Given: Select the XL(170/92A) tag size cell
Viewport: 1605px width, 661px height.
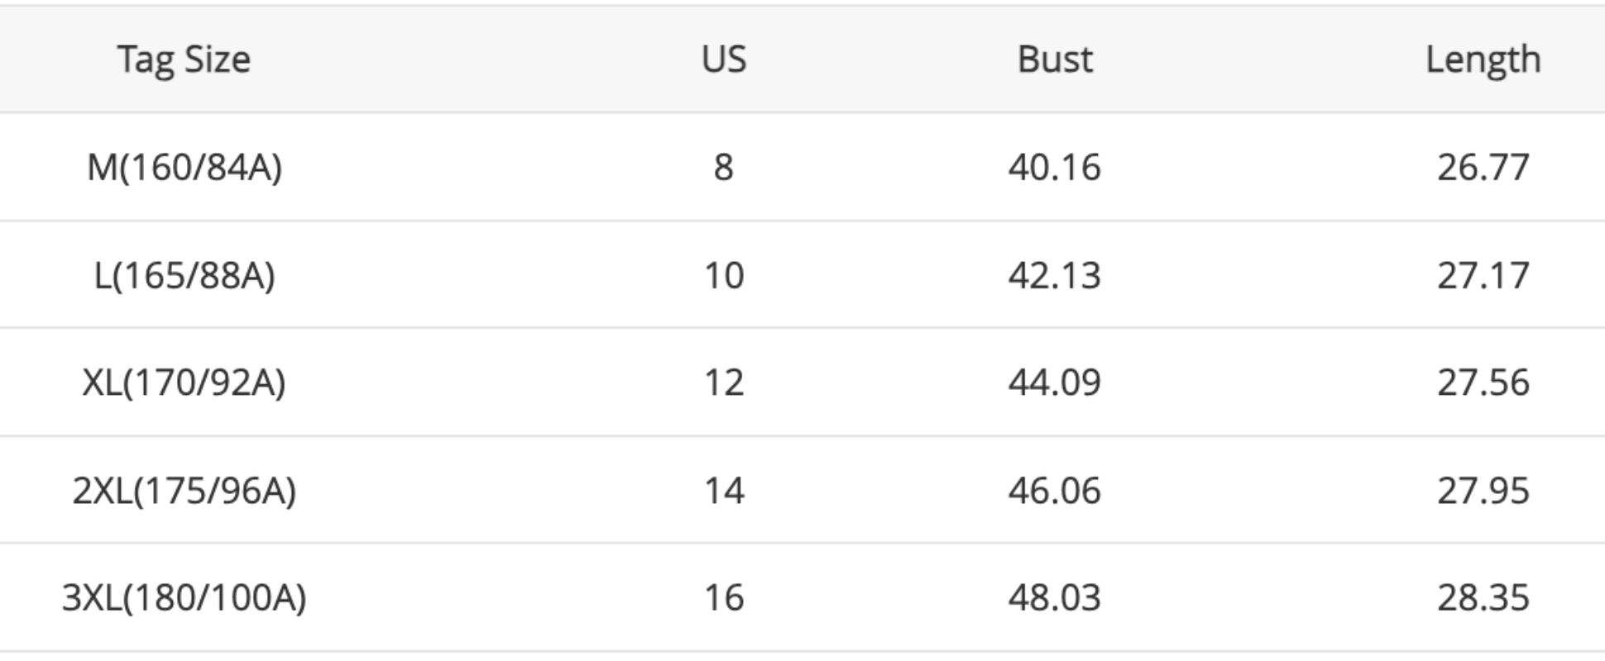Looking at the screenshot, I should click(x=184, y=383).
